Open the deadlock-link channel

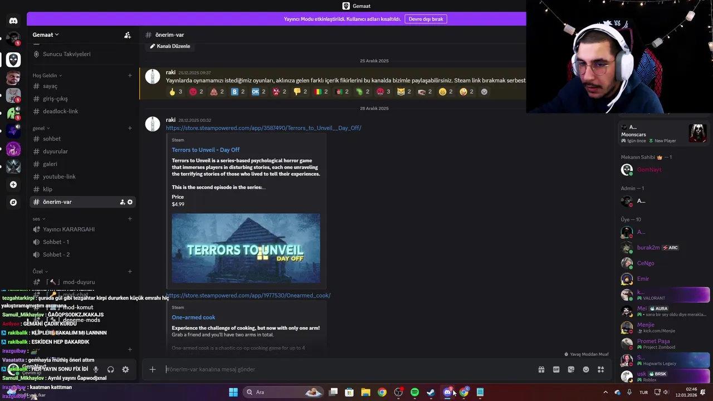point(82,111)
